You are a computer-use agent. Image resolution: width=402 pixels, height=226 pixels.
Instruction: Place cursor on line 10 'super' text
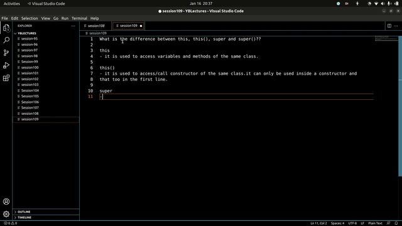(x=106, y=91)
